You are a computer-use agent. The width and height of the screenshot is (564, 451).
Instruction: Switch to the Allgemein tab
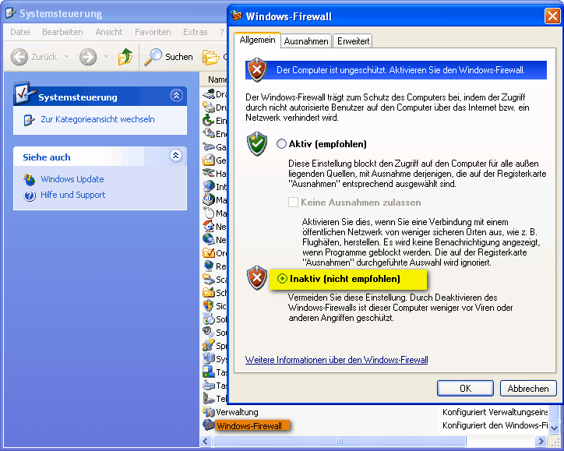click(x=257, y=40)
